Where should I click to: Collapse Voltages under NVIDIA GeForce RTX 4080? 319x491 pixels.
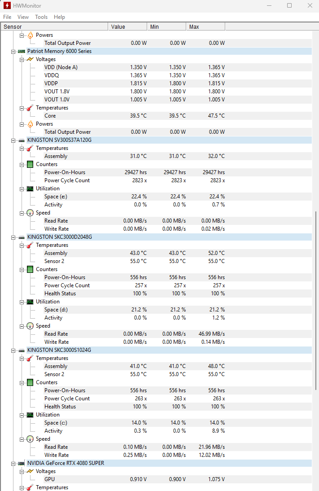[x=22, y=471]
